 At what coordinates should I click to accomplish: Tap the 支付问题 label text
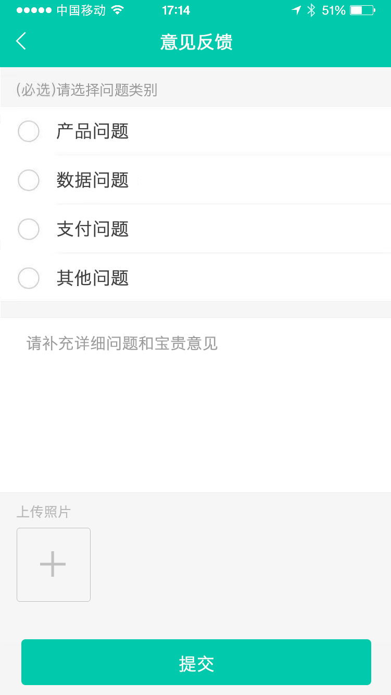[x=93, y=229]
